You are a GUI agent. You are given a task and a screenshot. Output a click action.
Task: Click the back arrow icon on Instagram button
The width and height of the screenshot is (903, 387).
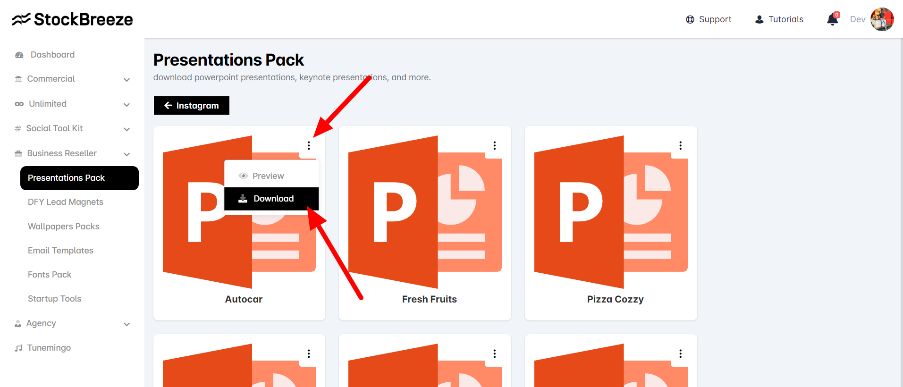[x=168, y=106]
